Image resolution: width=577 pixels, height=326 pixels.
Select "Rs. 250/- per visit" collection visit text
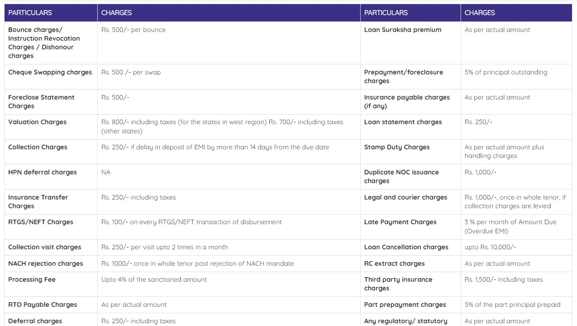click(x=164, y=247)
